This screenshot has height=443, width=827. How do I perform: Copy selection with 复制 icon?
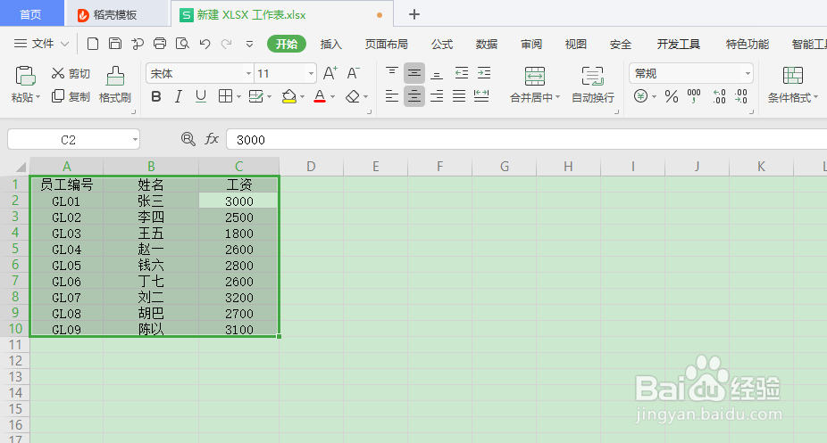coord(71,97)
